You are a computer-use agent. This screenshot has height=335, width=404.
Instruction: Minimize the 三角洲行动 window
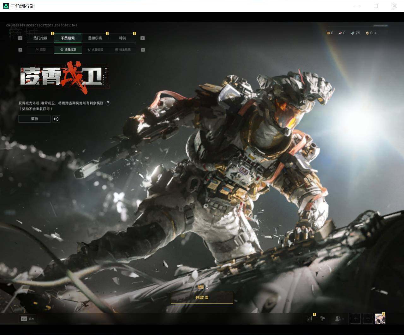358,6
